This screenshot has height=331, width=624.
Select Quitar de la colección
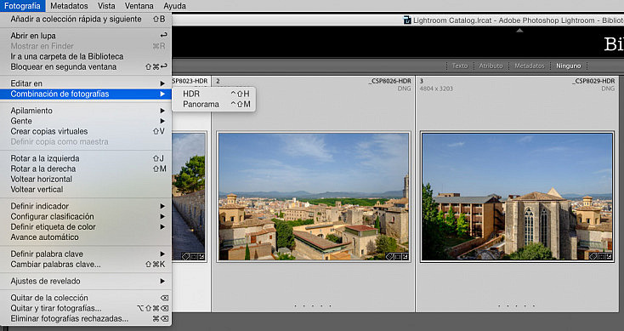[86, 298]
